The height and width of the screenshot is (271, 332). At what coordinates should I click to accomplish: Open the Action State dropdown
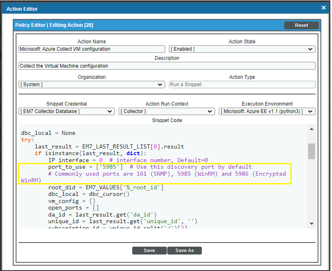242,49
